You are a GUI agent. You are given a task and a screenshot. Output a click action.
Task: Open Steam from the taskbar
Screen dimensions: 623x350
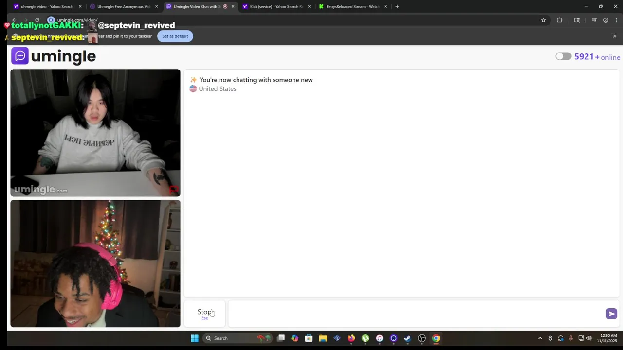point(407,338)
